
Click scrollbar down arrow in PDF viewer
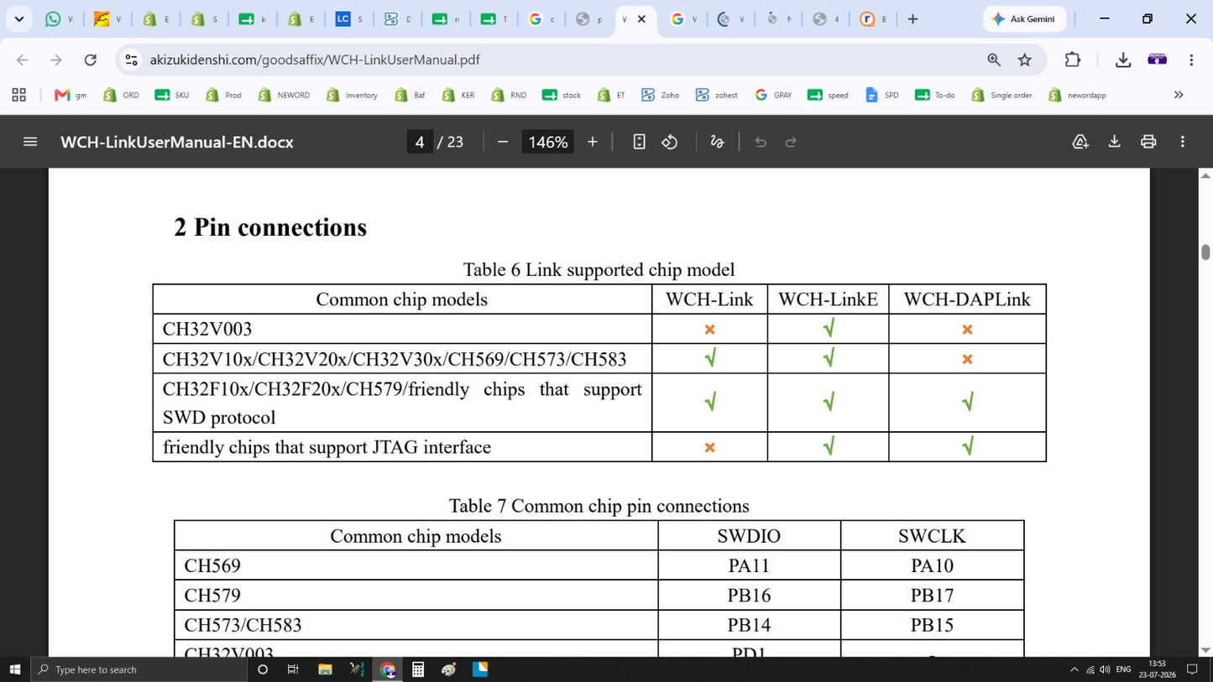pyautogui.click(x=1206, y=650)
